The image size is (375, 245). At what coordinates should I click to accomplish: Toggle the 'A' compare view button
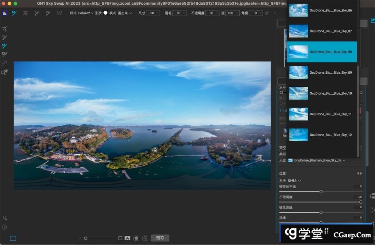(x=127, y=238)
